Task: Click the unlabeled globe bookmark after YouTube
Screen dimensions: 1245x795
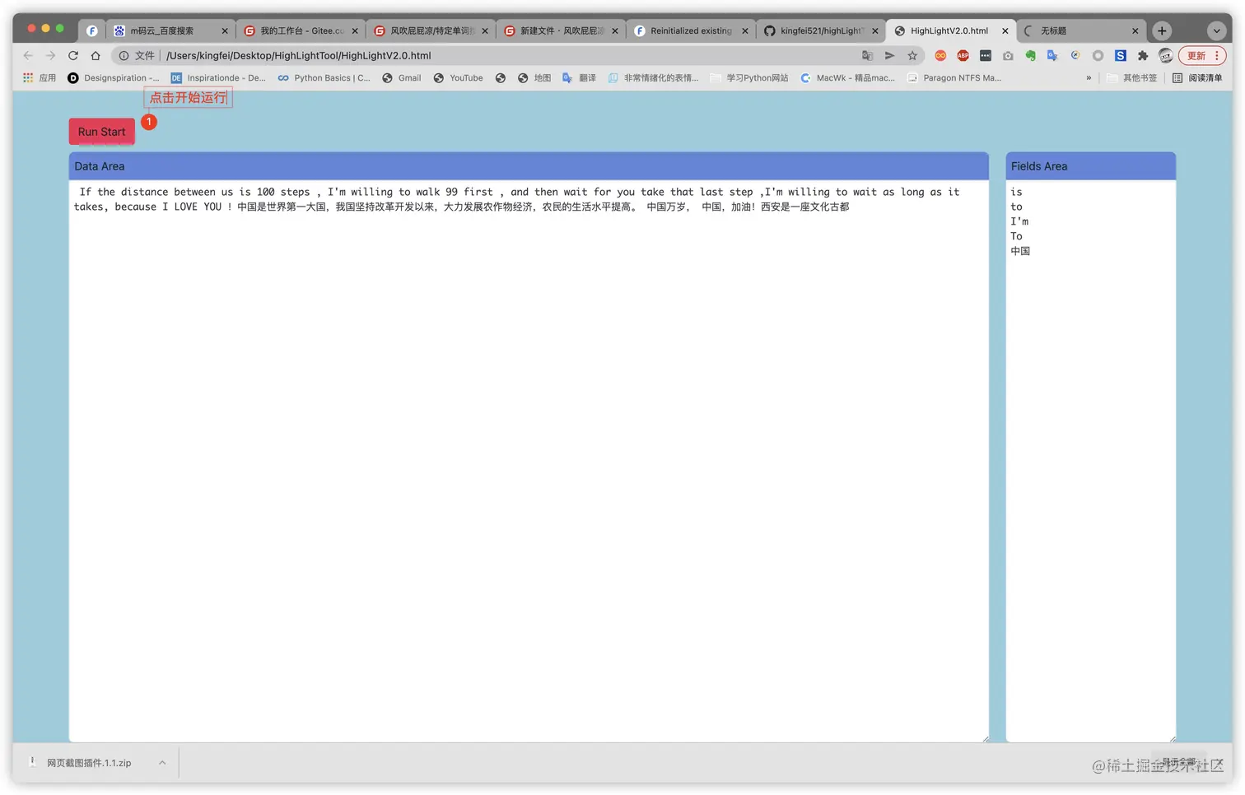Action: pos(501,77)
